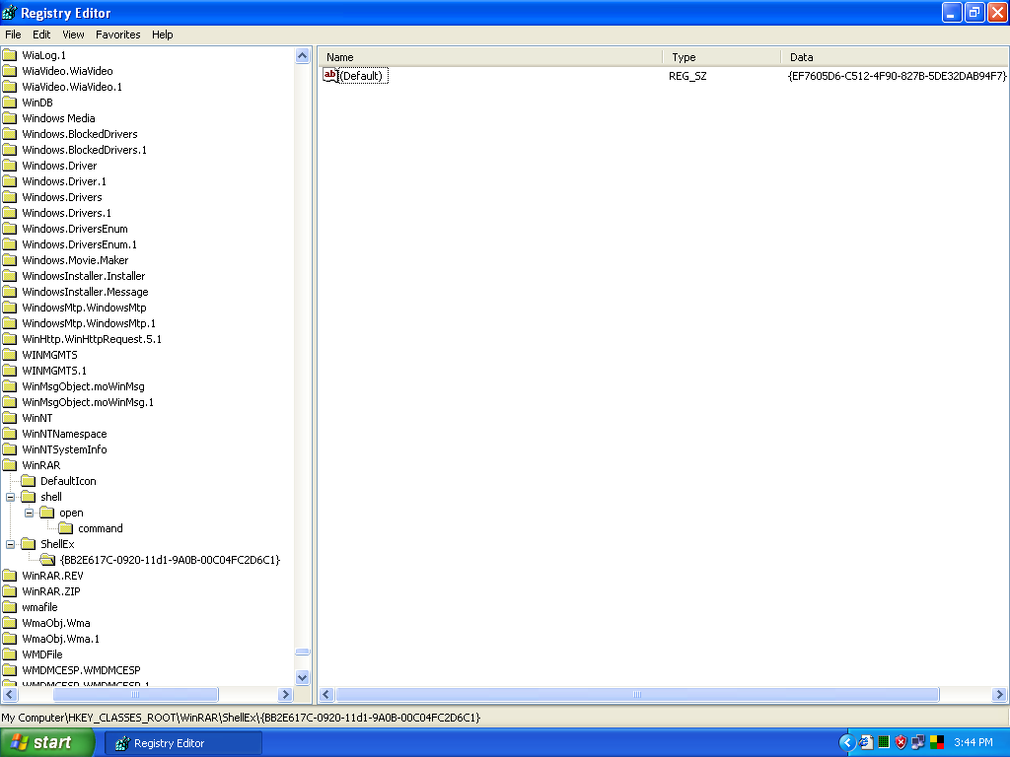Click the REG_SZ type cell
This screenshot has height=757, width=1010.
687,76
